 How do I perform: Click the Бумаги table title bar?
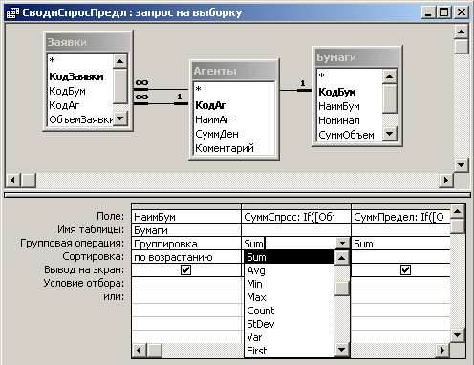pos(357,57)
